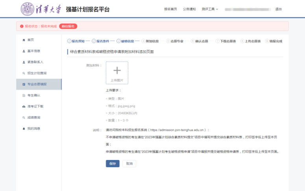305x191 pixels.
Task: Open 报名首页 in top navigation
Action: [x=170, y=9]
